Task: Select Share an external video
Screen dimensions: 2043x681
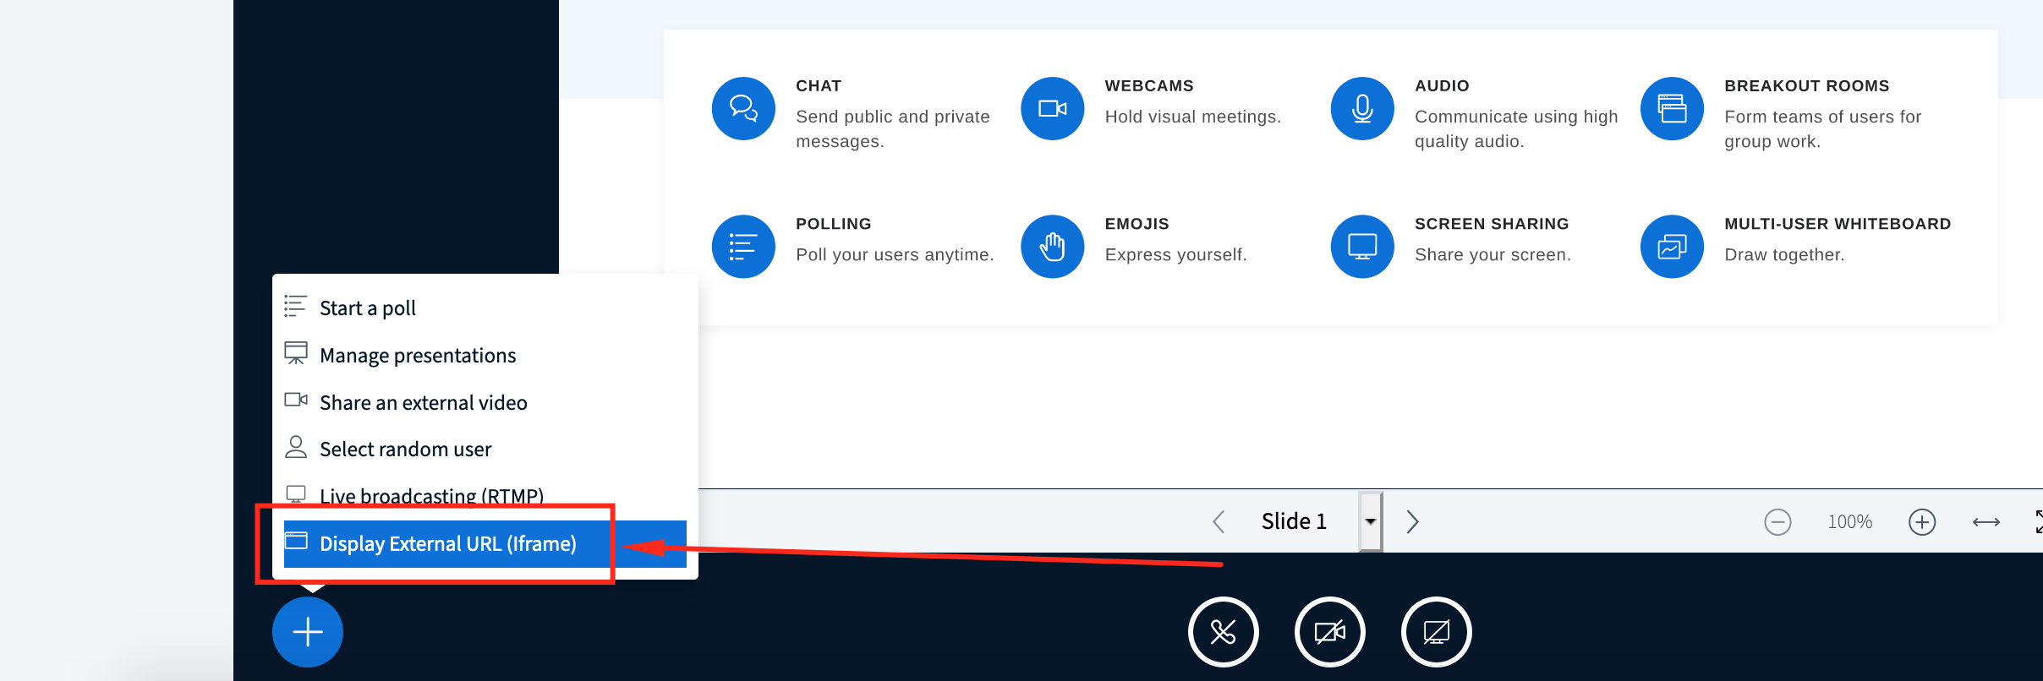Action: coord(485,402)
